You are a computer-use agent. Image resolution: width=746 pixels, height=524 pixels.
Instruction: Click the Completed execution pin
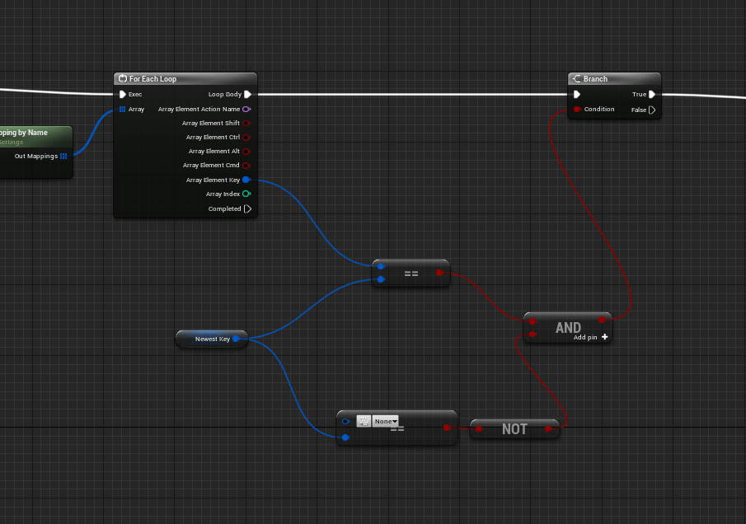(247, 209)
